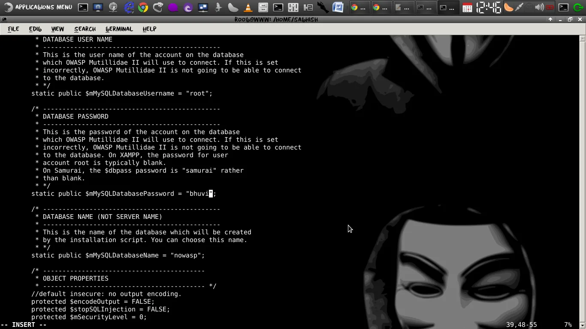Viewport: 586px width, 329px height.
Task: Click the gray bean-shaped launcher icon
Action: click(233, 7)
